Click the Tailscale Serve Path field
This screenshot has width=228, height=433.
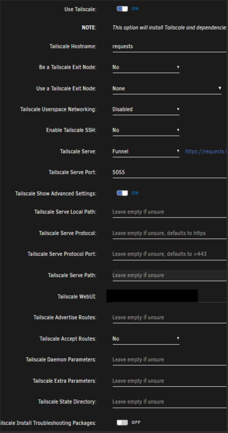[x=170, y=275]
